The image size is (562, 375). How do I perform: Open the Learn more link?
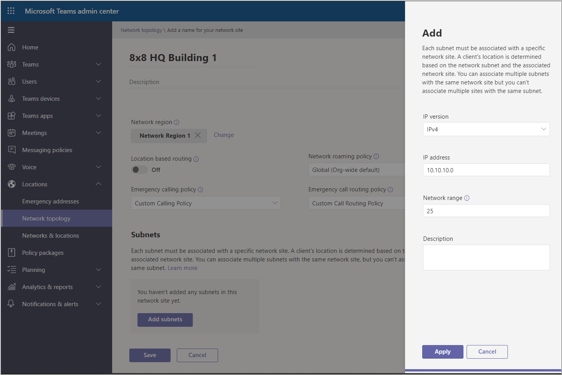(x=182, y=268)
